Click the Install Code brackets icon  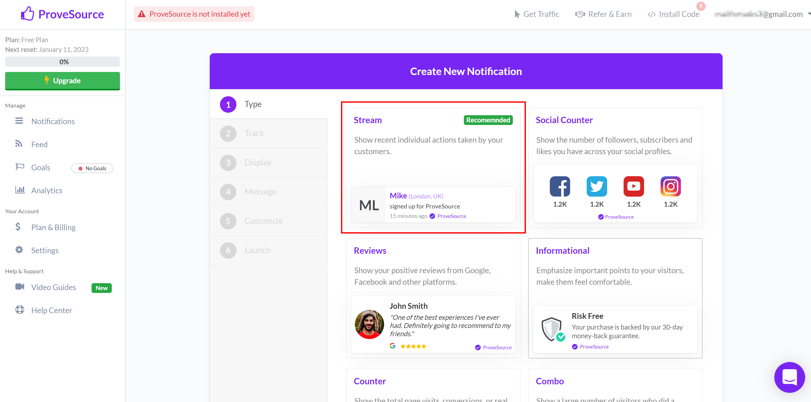[x=652, y=14]
